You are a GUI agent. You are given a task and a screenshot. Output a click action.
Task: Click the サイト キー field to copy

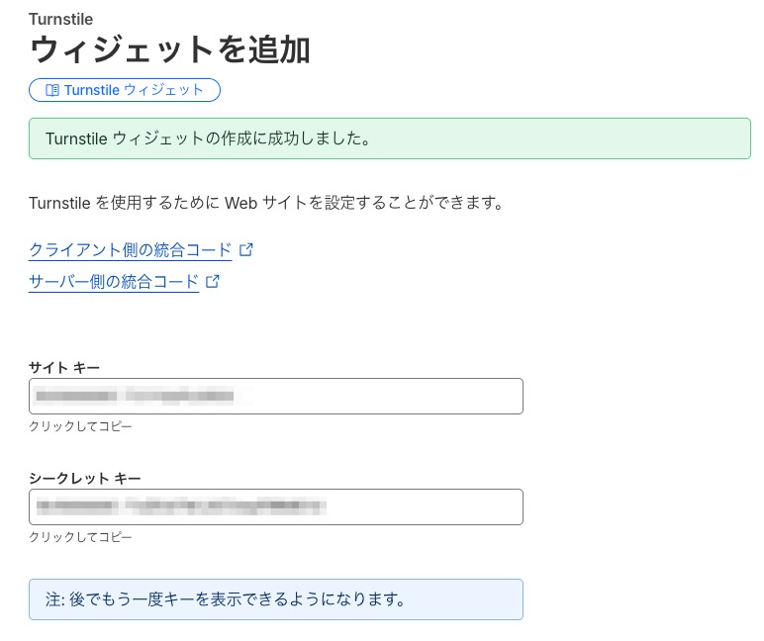pyautogui.click(x=275, y=396)
